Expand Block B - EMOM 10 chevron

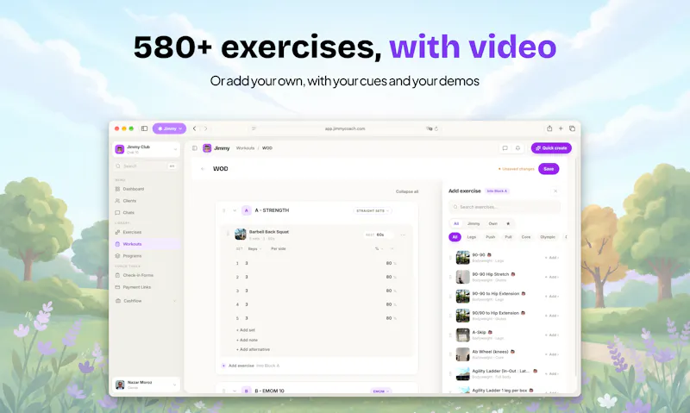coord(235,391)
